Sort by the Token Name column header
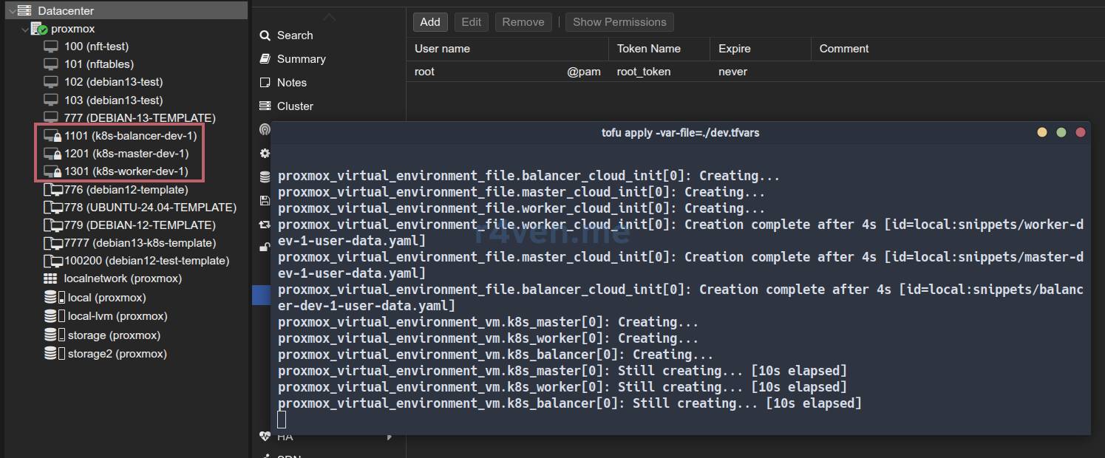The width and height of the screenshot is (1105, 458). tap(648, 49)
